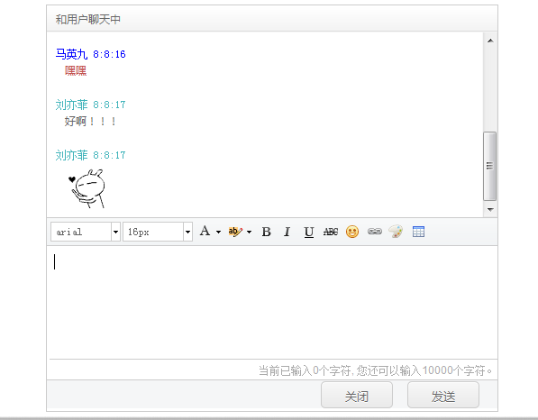Open the highlight color dropdown arrow
Screen dimensions: 538x420
[x=249, y=232]
